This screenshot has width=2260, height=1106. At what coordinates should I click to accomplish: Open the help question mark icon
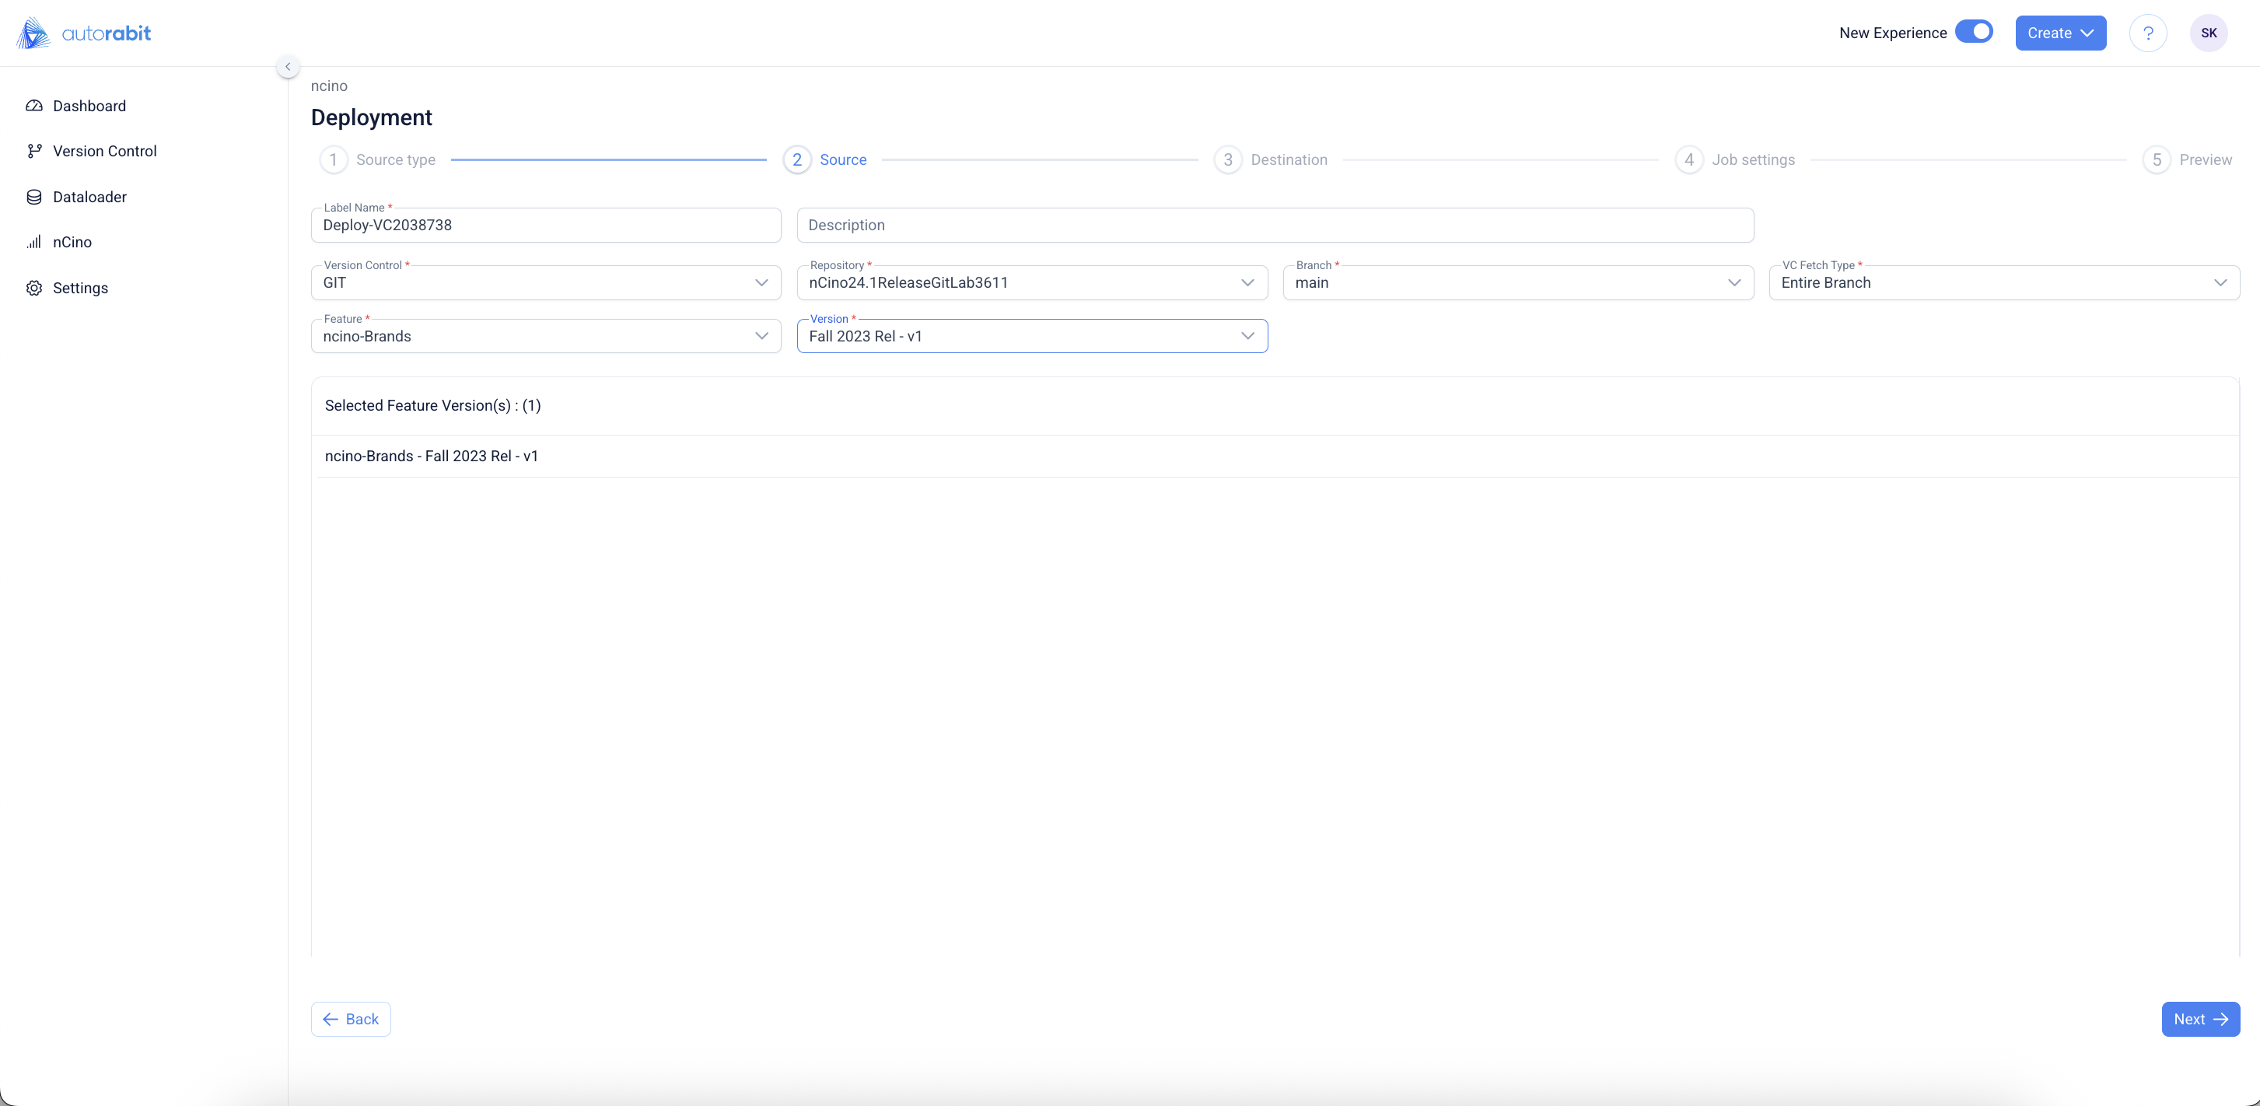click(2148, 33)
